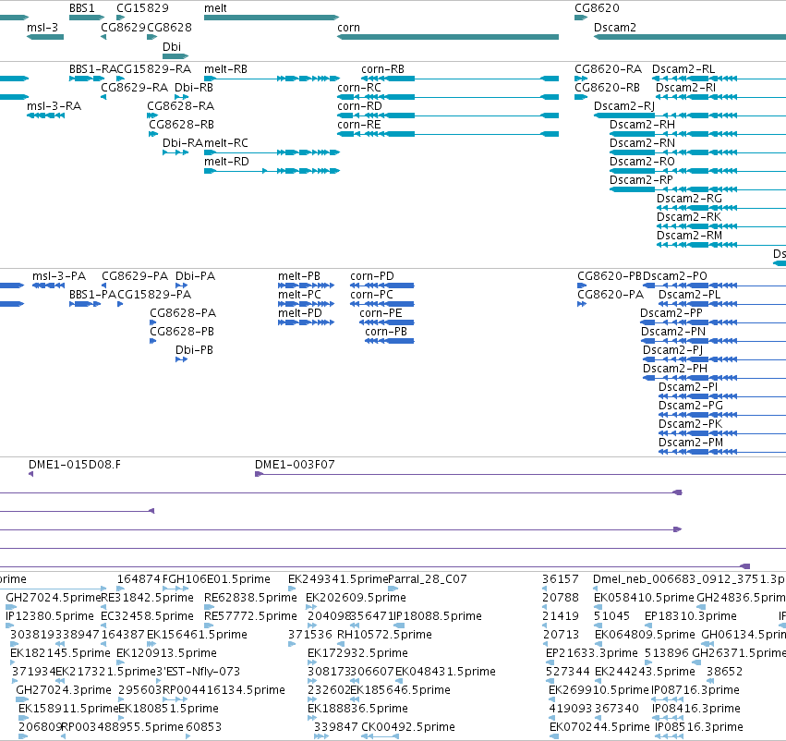Click the IP12380.5prime EST label
The width and height of the screenshot is (786, 741).
coord(50,616)
